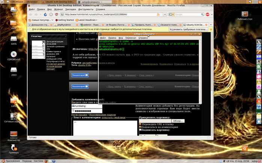Click the first blue Комментарий button
The height and width of the screenshot is (163, 262).
coord(80,75)
